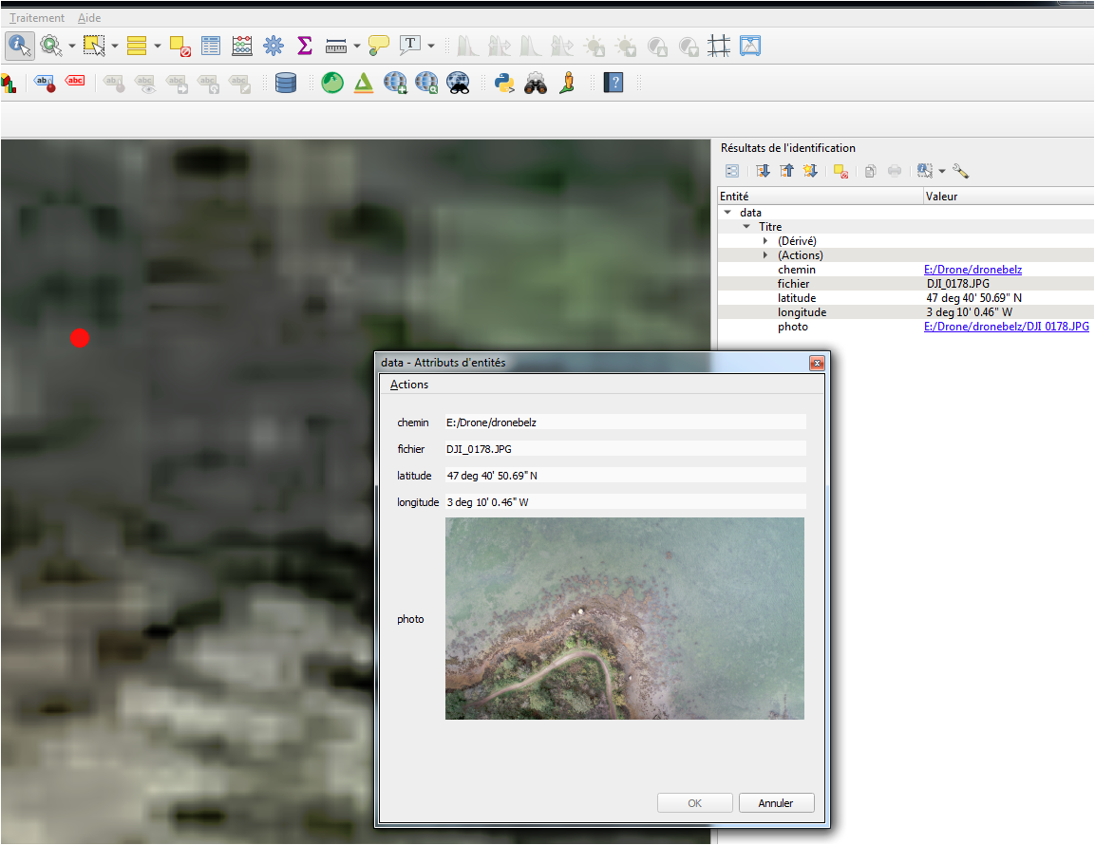This screenshot has width=1095, height=845.
Task: Open the Traitement menu
Action: [36, 17]
